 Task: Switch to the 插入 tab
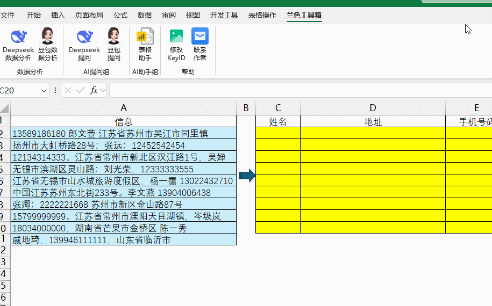coord(58,15)
